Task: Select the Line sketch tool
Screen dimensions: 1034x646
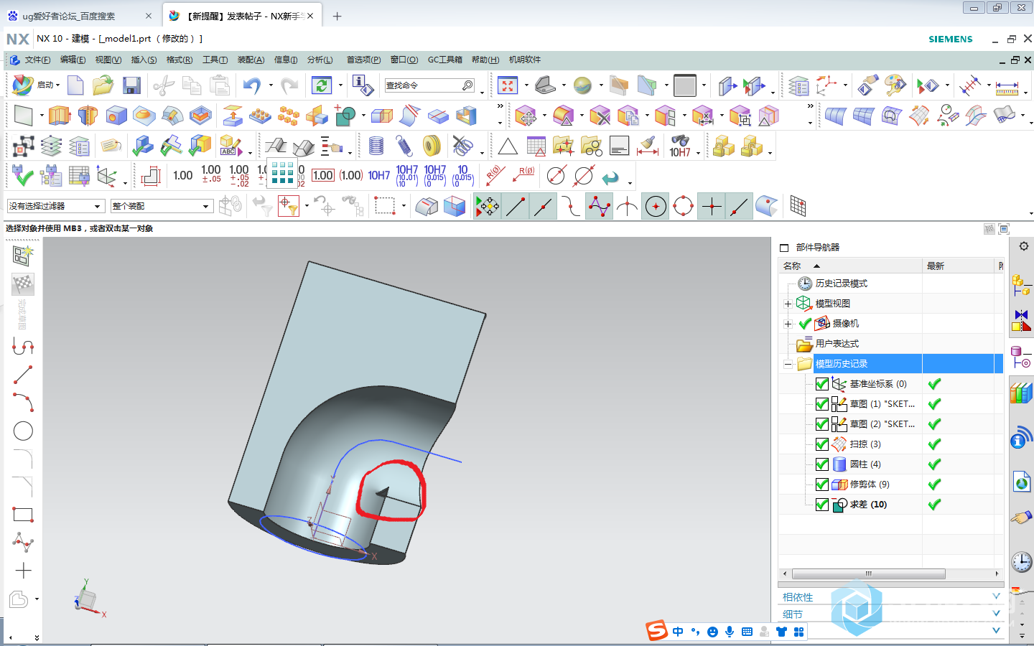Action: click(x=23, y=374)
